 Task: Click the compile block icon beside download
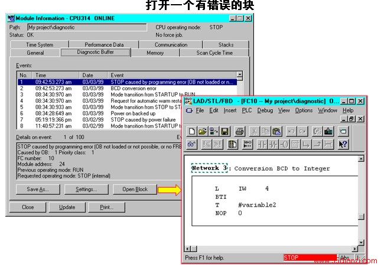(317, 132)
